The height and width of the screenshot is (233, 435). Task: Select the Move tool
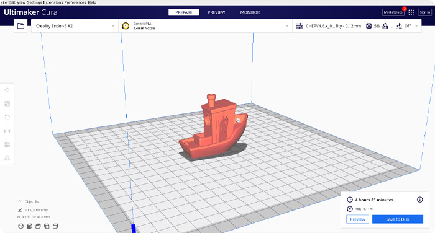tap(7, 90)
